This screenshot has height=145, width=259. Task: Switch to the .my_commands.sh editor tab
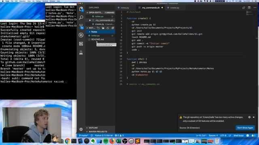[x=150, y=8]
